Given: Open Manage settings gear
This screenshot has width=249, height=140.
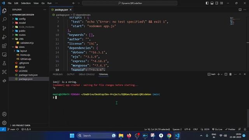Looking at the screenshot, I should [x=4, y=123].
